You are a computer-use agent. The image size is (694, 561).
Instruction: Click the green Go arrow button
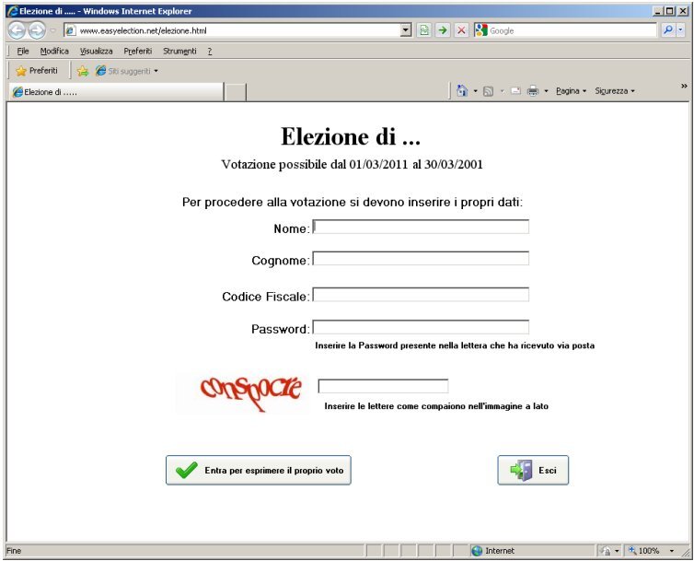[443, 30]
